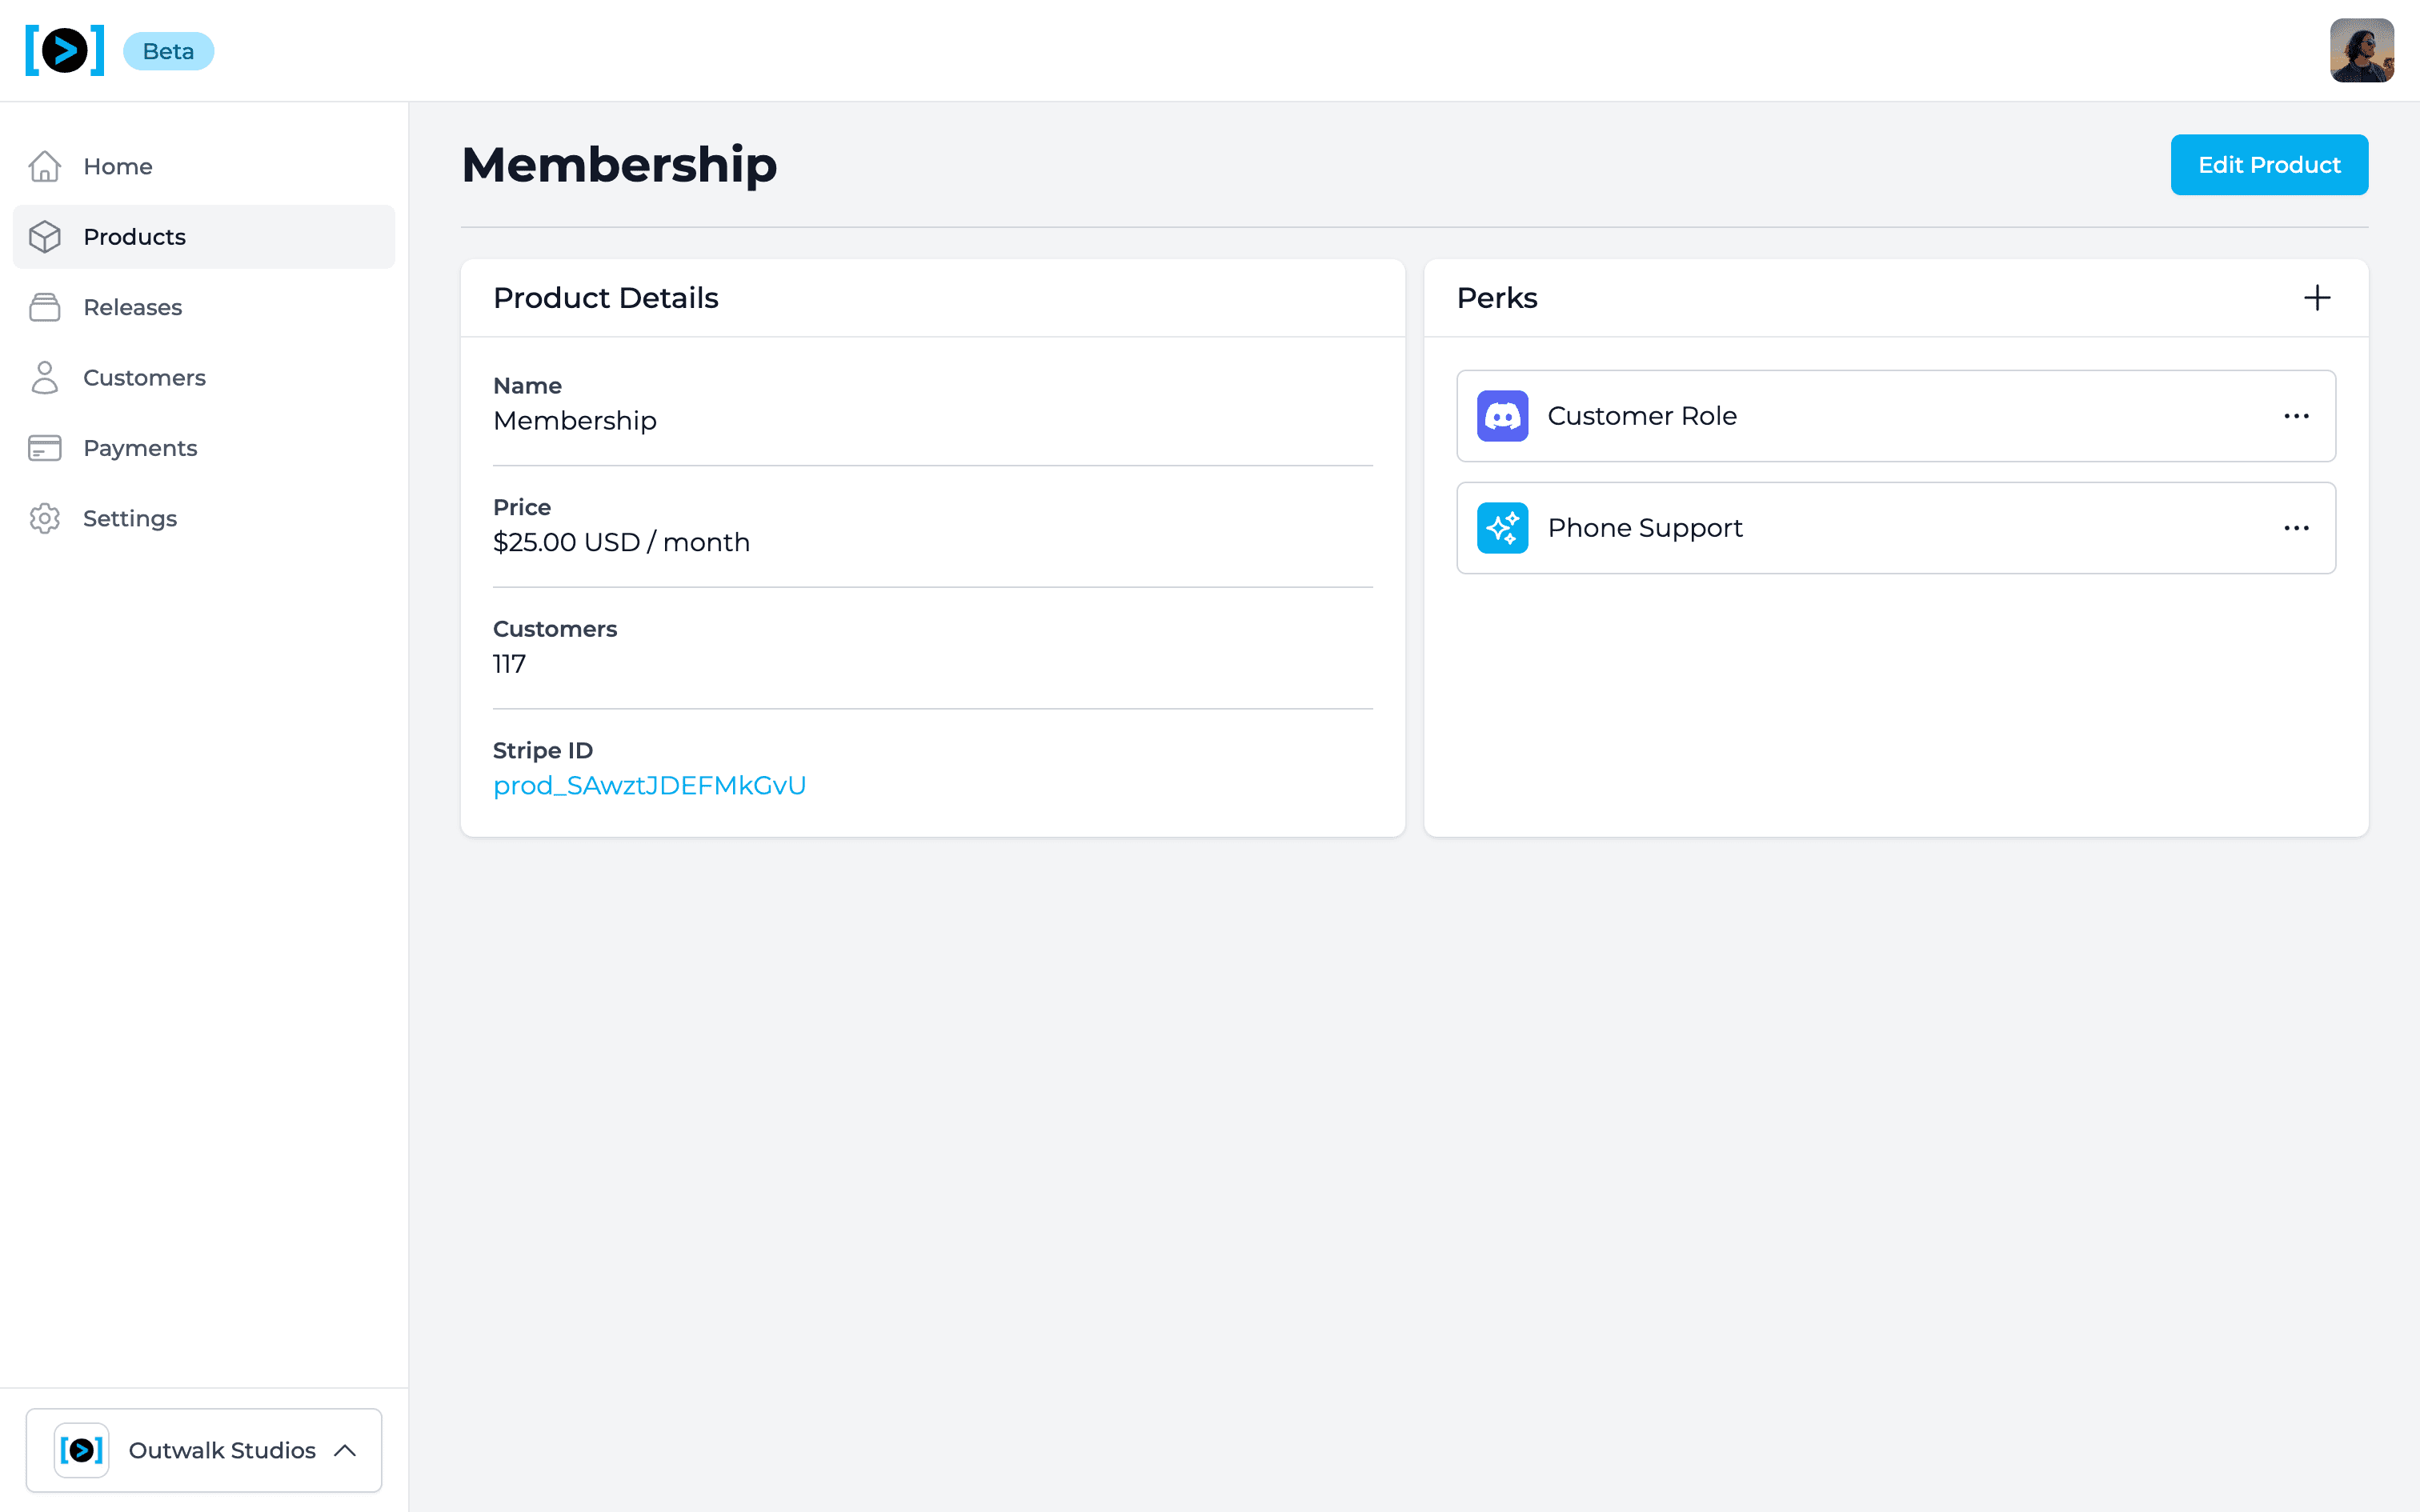Click the Beta badge
This screenshot has width=2420, height=1512.
(168, 51)
